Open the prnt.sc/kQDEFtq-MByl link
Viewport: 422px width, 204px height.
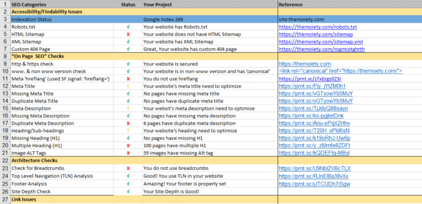(x=314, y=153)
